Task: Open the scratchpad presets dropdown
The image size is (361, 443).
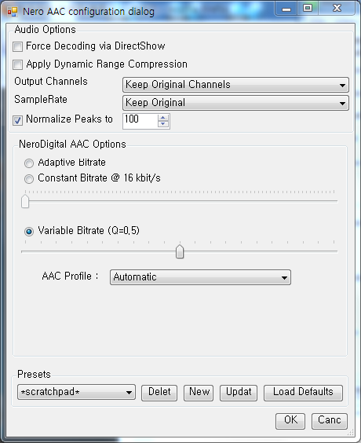Action: point(76,392)
